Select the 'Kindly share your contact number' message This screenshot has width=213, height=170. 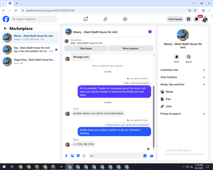pos(114,132)
